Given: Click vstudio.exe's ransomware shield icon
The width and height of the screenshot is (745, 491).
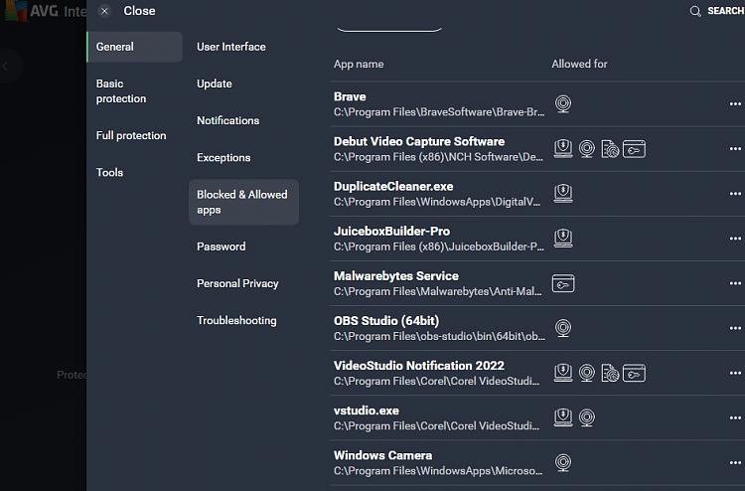Looking at the screenshot, I should click(563, 417).
